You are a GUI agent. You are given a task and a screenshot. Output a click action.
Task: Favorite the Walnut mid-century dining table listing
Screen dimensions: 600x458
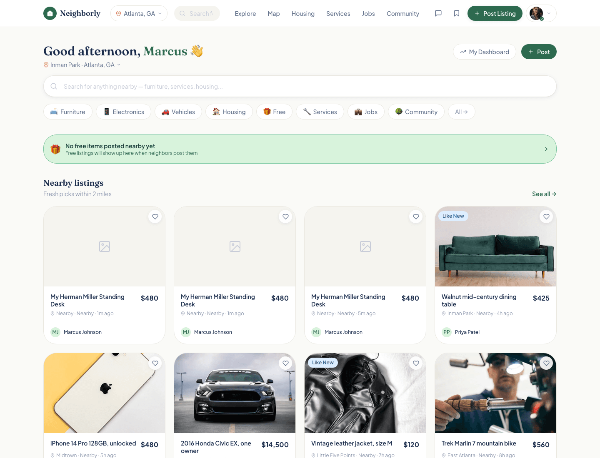pos(546,217)
